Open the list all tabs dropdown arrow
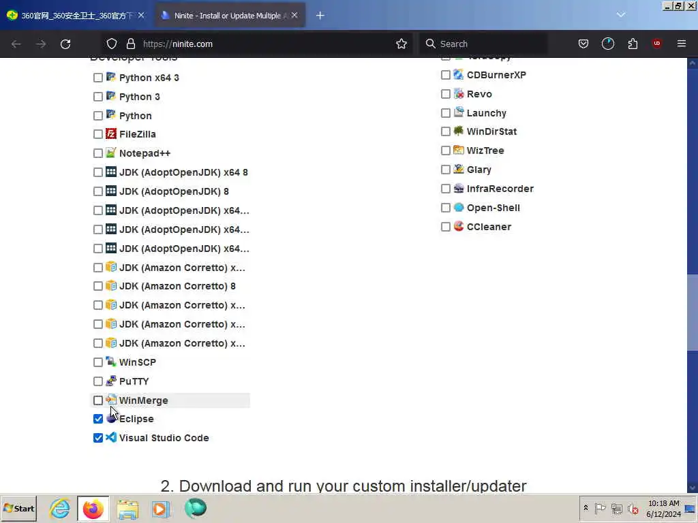 pyautogui.click(x=621, y=15)
